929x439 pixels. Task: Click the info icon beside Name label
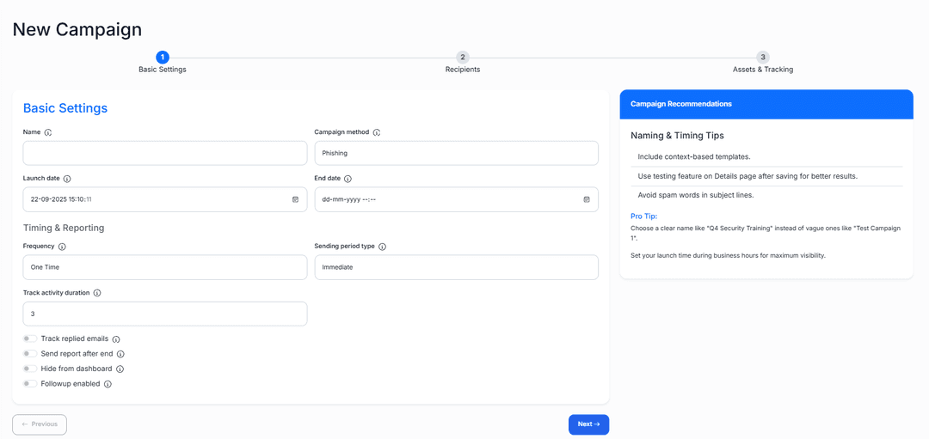point(48,132)
